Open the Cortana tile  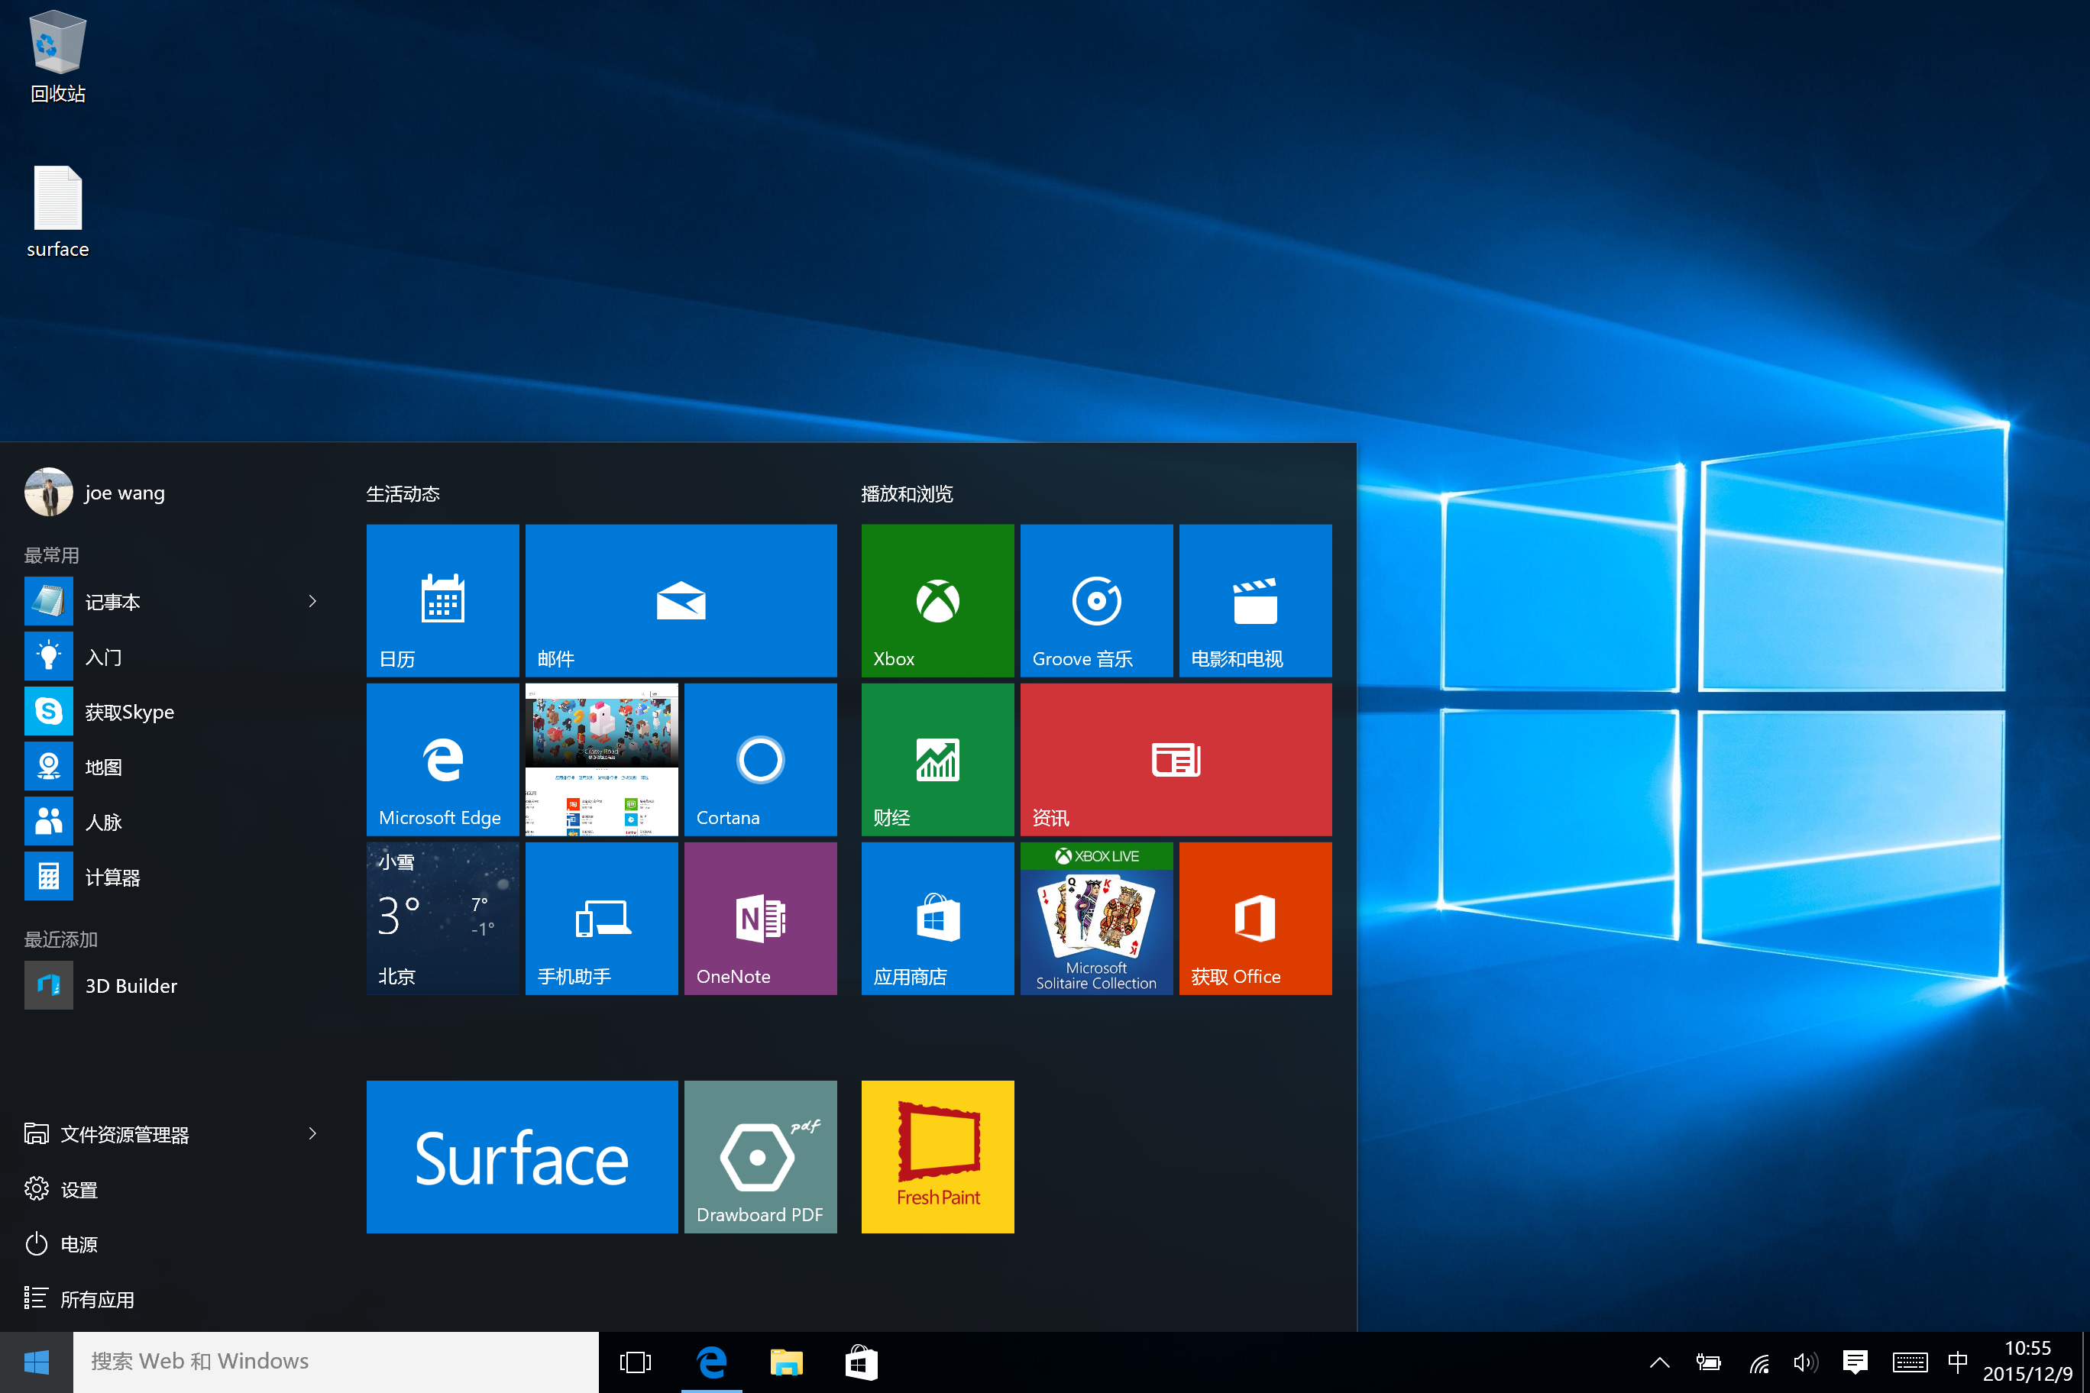tap(760, 760)
